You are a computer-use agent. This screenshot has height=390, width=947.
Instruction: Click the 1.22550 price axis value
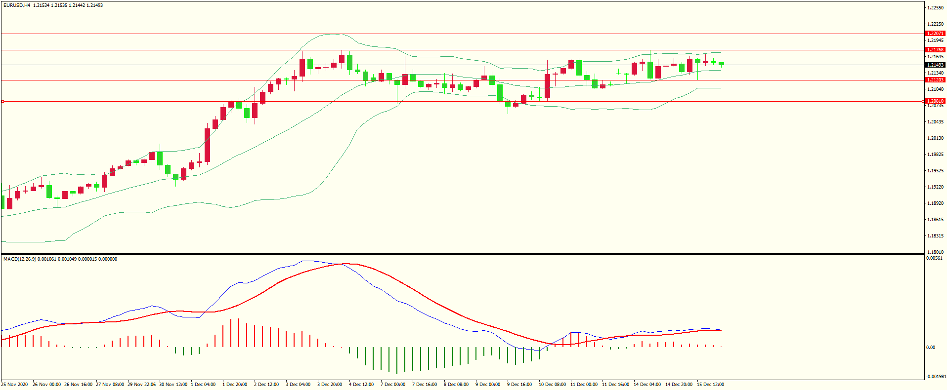click(x=936, y=8)
